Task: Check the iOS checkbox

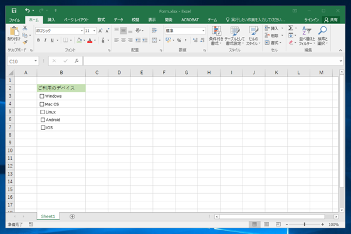Action: pyautogui.click(x=43, y=127)
